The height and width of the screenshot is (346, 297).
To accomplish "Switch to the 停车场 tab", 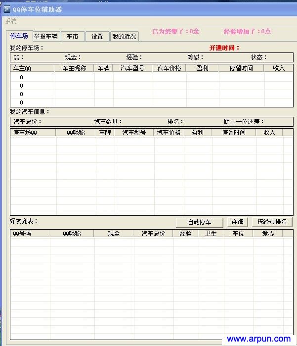I will tap(19, 36).
